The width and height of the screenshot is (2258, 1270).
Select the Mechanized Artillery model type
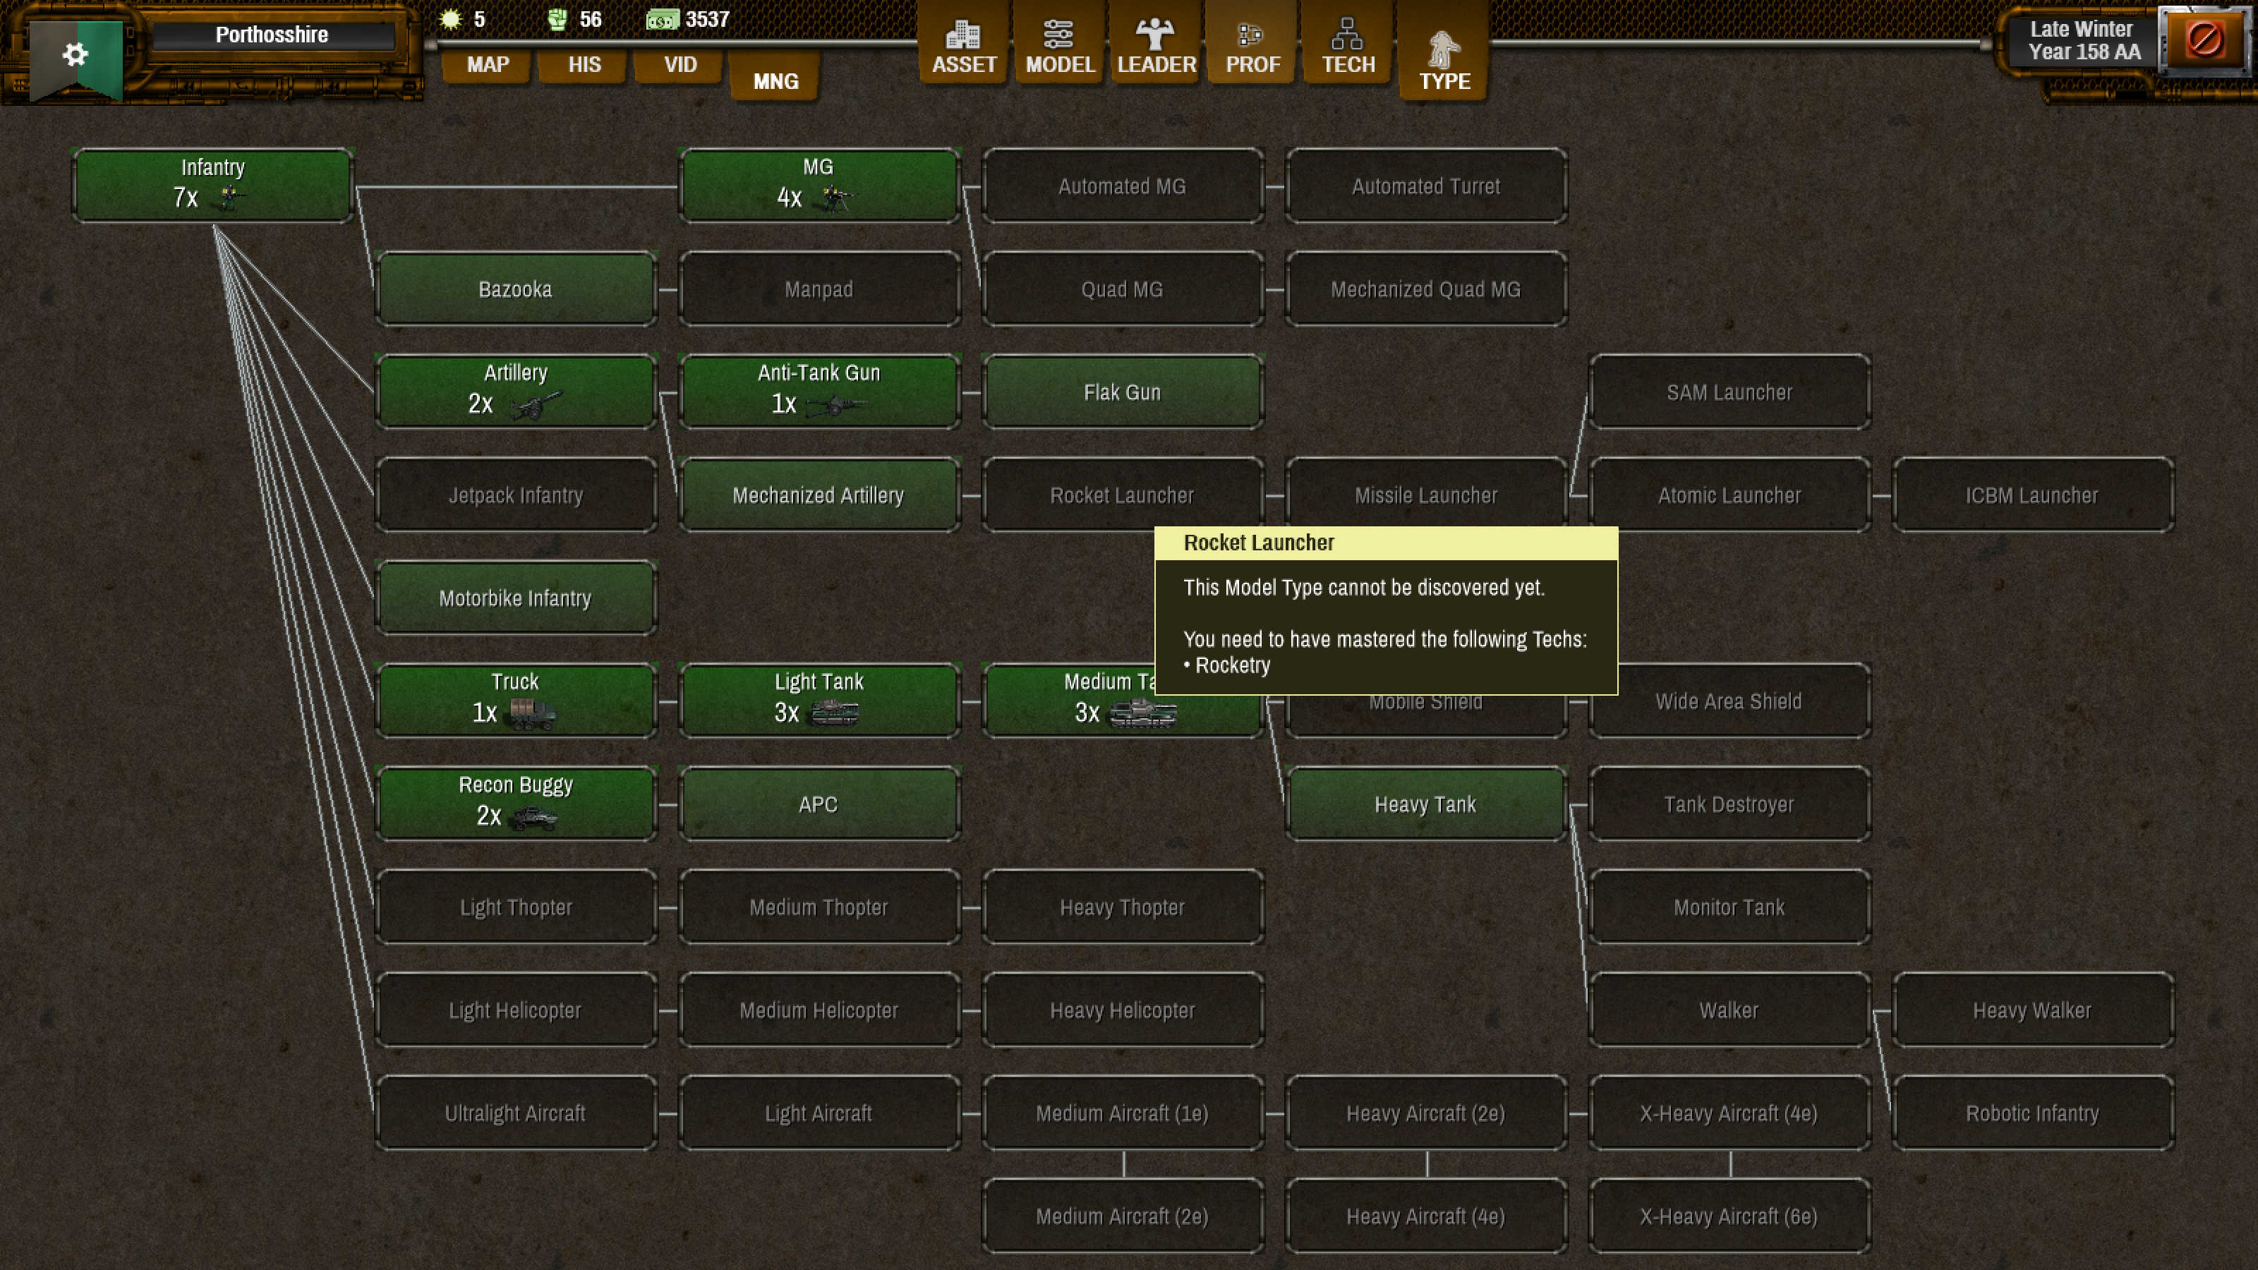point(819,495)
